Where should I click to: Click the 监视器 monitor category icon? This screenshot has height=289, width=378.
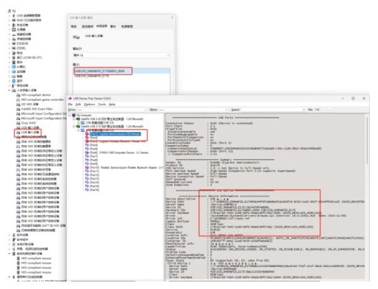(x=14, y=71)
